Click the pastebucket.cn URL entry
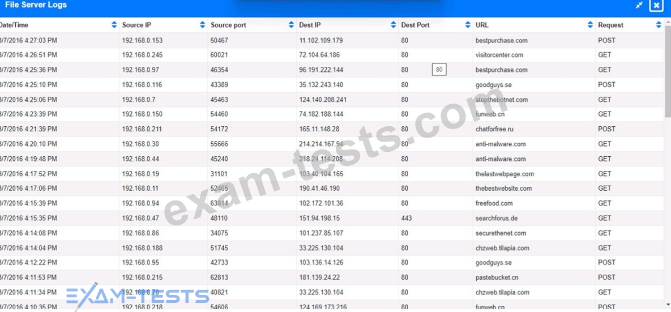671x312 pixels. (497, 277)
